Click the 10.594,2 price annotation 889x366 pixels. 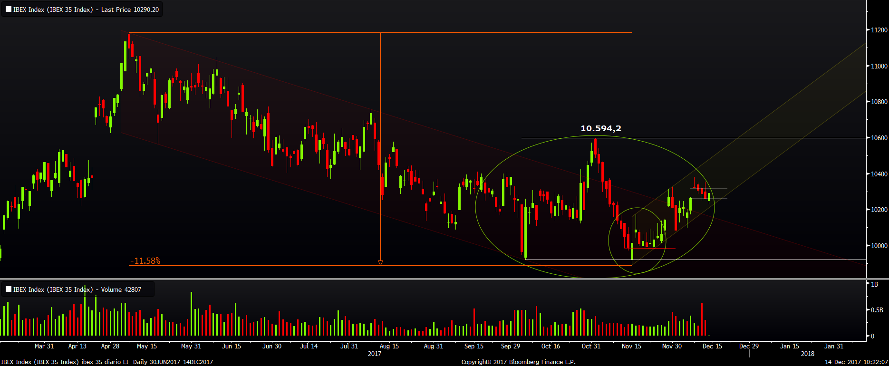click(x=601, y=128)
